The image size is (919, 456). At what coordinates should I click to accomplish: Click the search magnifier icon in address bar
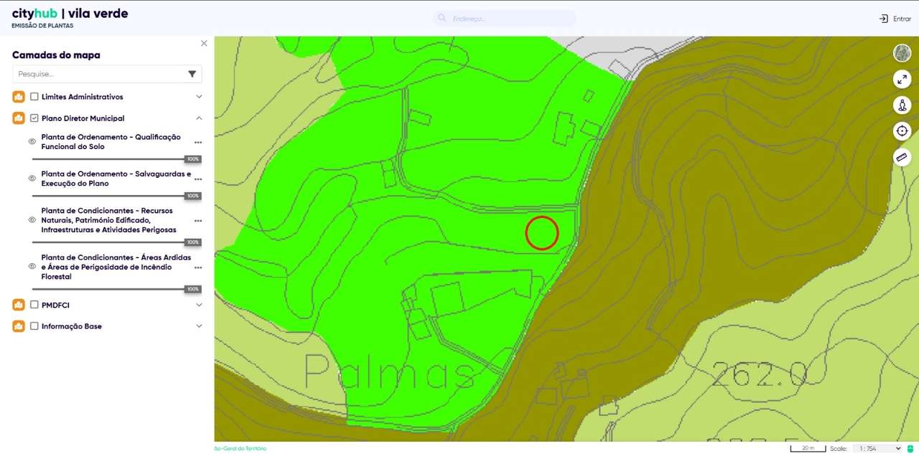tap(442, 18)
